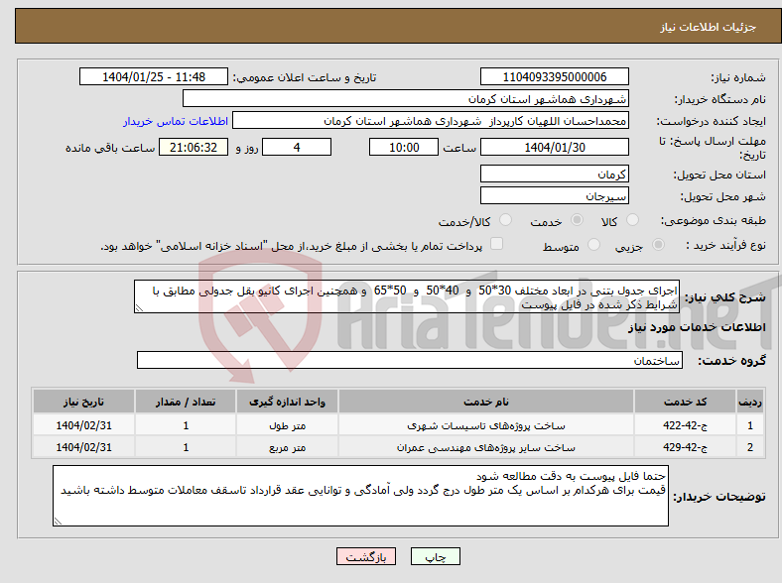Click the delivery province field کرمان
The image size is (782, 583).
pos(555,174)
